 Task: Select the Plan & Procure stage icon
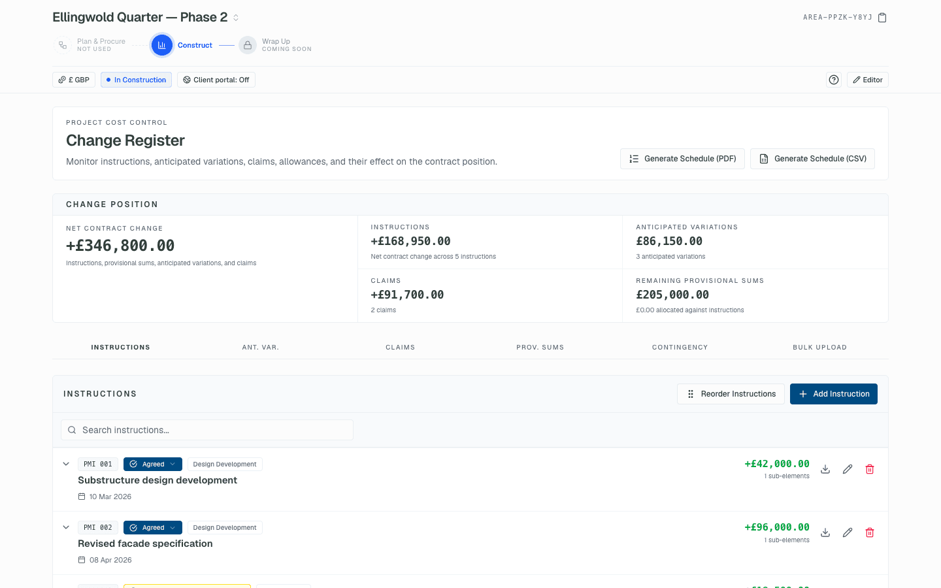[63, 45]
